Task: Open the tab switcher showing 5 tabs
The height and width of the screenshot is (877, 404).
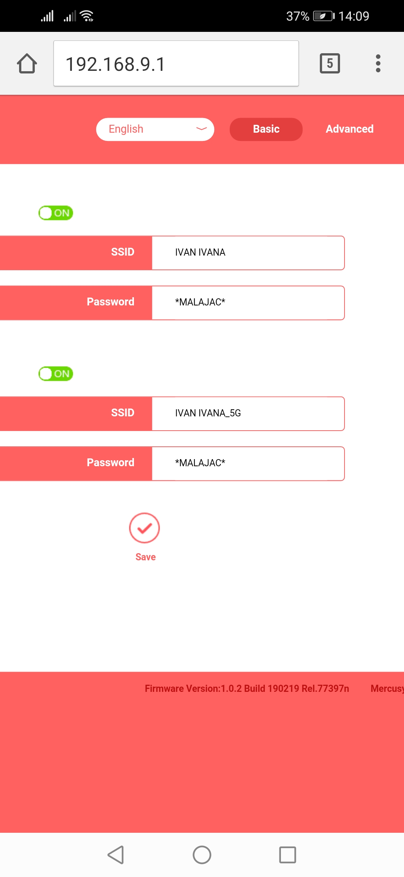Action: pyautogui.click(x=330, y=63)
